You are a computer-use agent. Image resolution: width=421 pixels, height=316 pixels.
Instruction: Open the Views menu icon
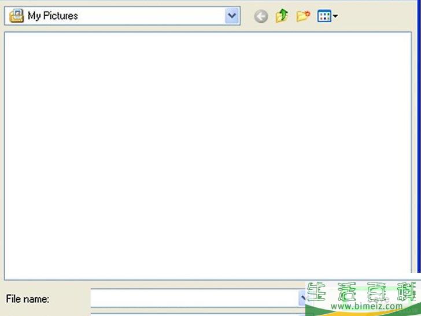(x=324, y=17)
